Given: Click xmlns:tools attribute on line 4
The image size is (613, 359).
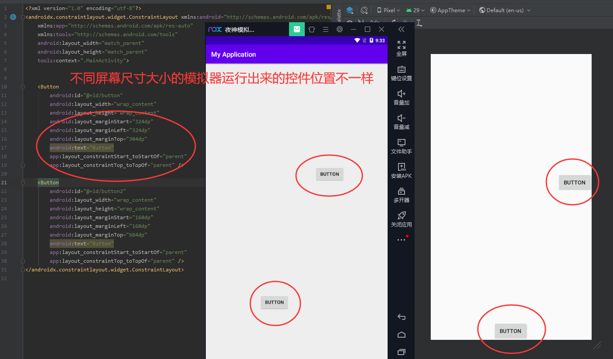Looking at the screenshot, I should (x=108, y=34).
